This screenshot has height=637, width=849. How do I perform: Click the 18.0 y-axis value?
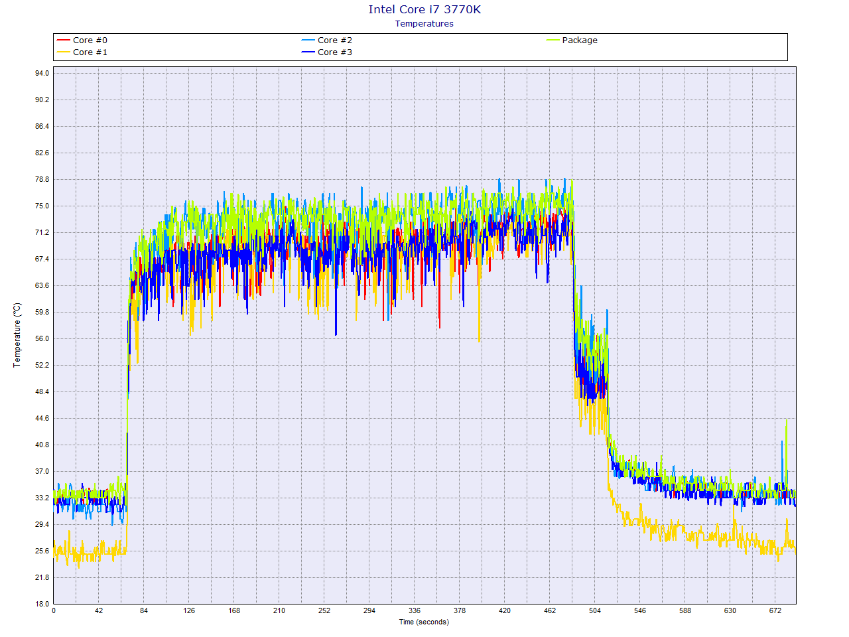[x=42, y=604]
